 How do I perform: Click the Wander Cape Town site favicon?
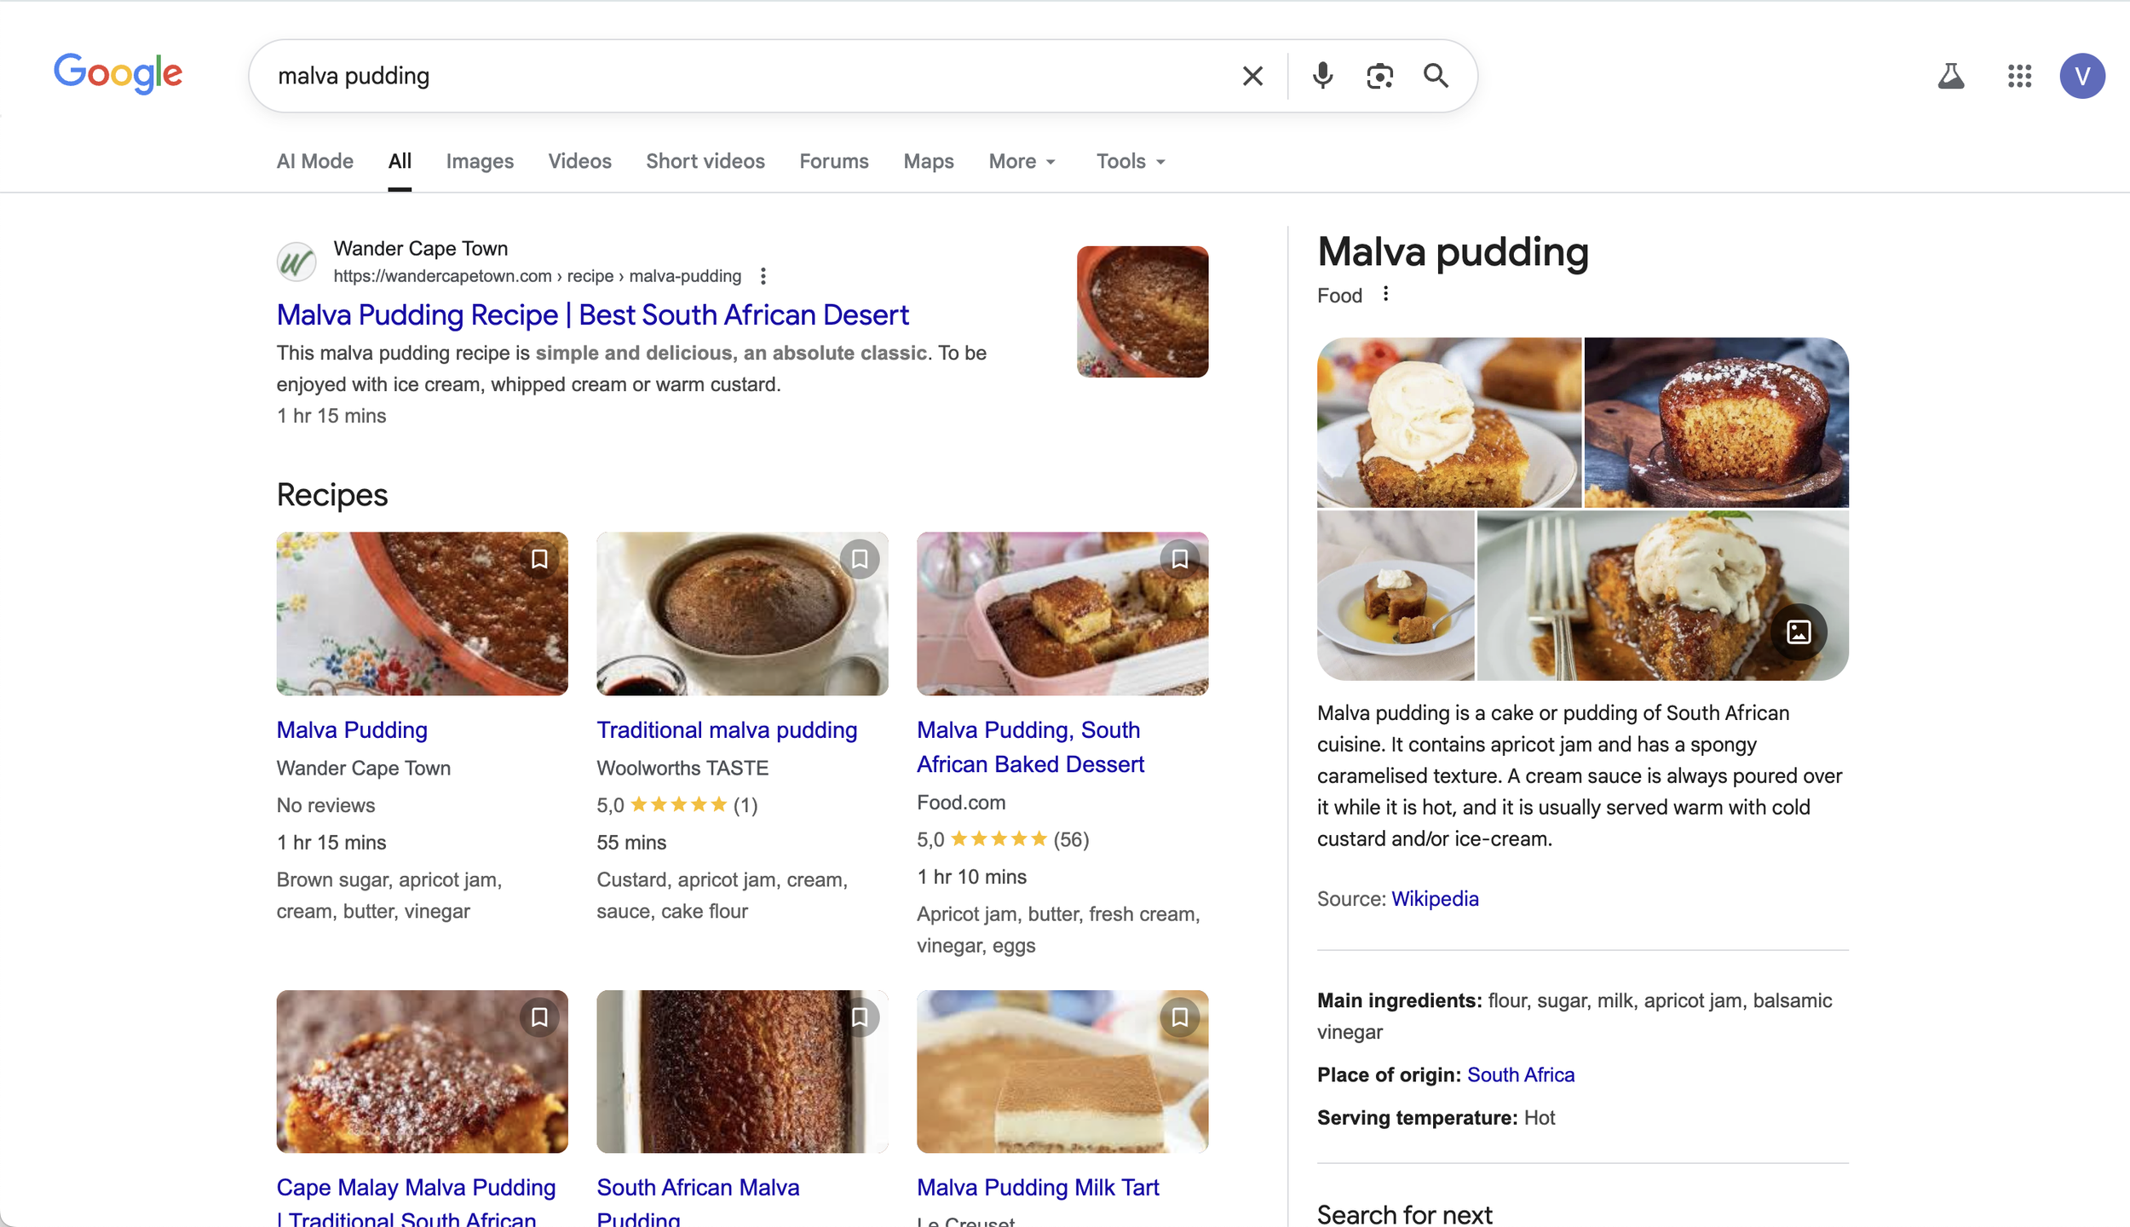(296, 262)
